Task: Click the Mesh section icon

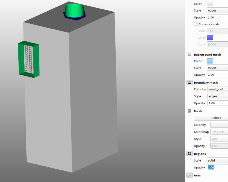Action: [190, 111]
